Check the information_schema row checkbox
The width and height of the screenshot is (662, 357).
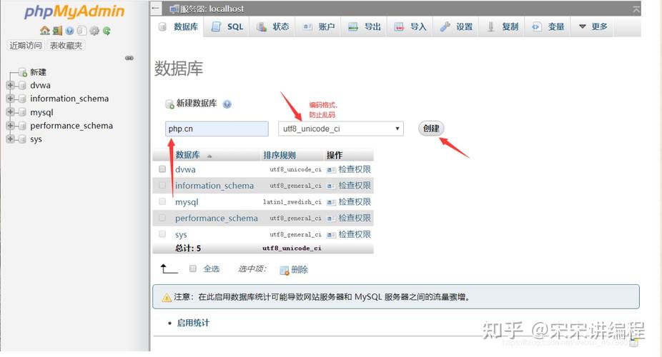[x=162, y=185]
